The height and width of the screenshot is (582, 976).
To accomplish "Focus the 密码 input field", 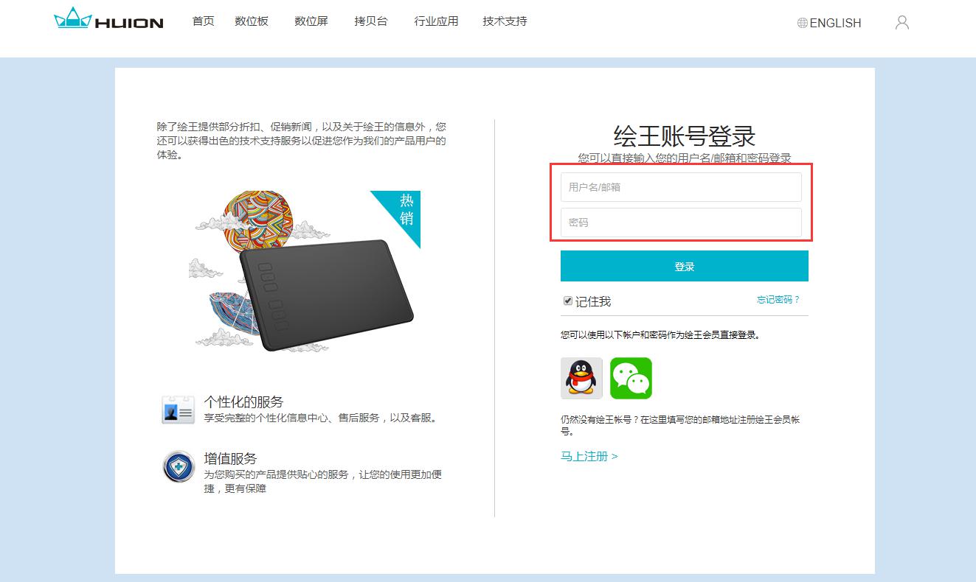I will click(x=681, y=222).
